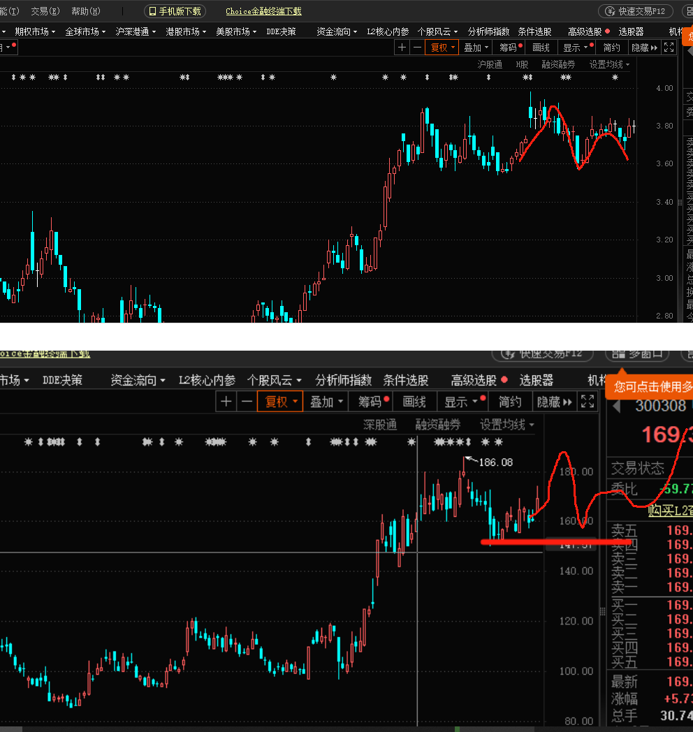The image size is (693, 732).
Task: Open 选股器 in upper window navigation
Action: [x=631, y=31]
